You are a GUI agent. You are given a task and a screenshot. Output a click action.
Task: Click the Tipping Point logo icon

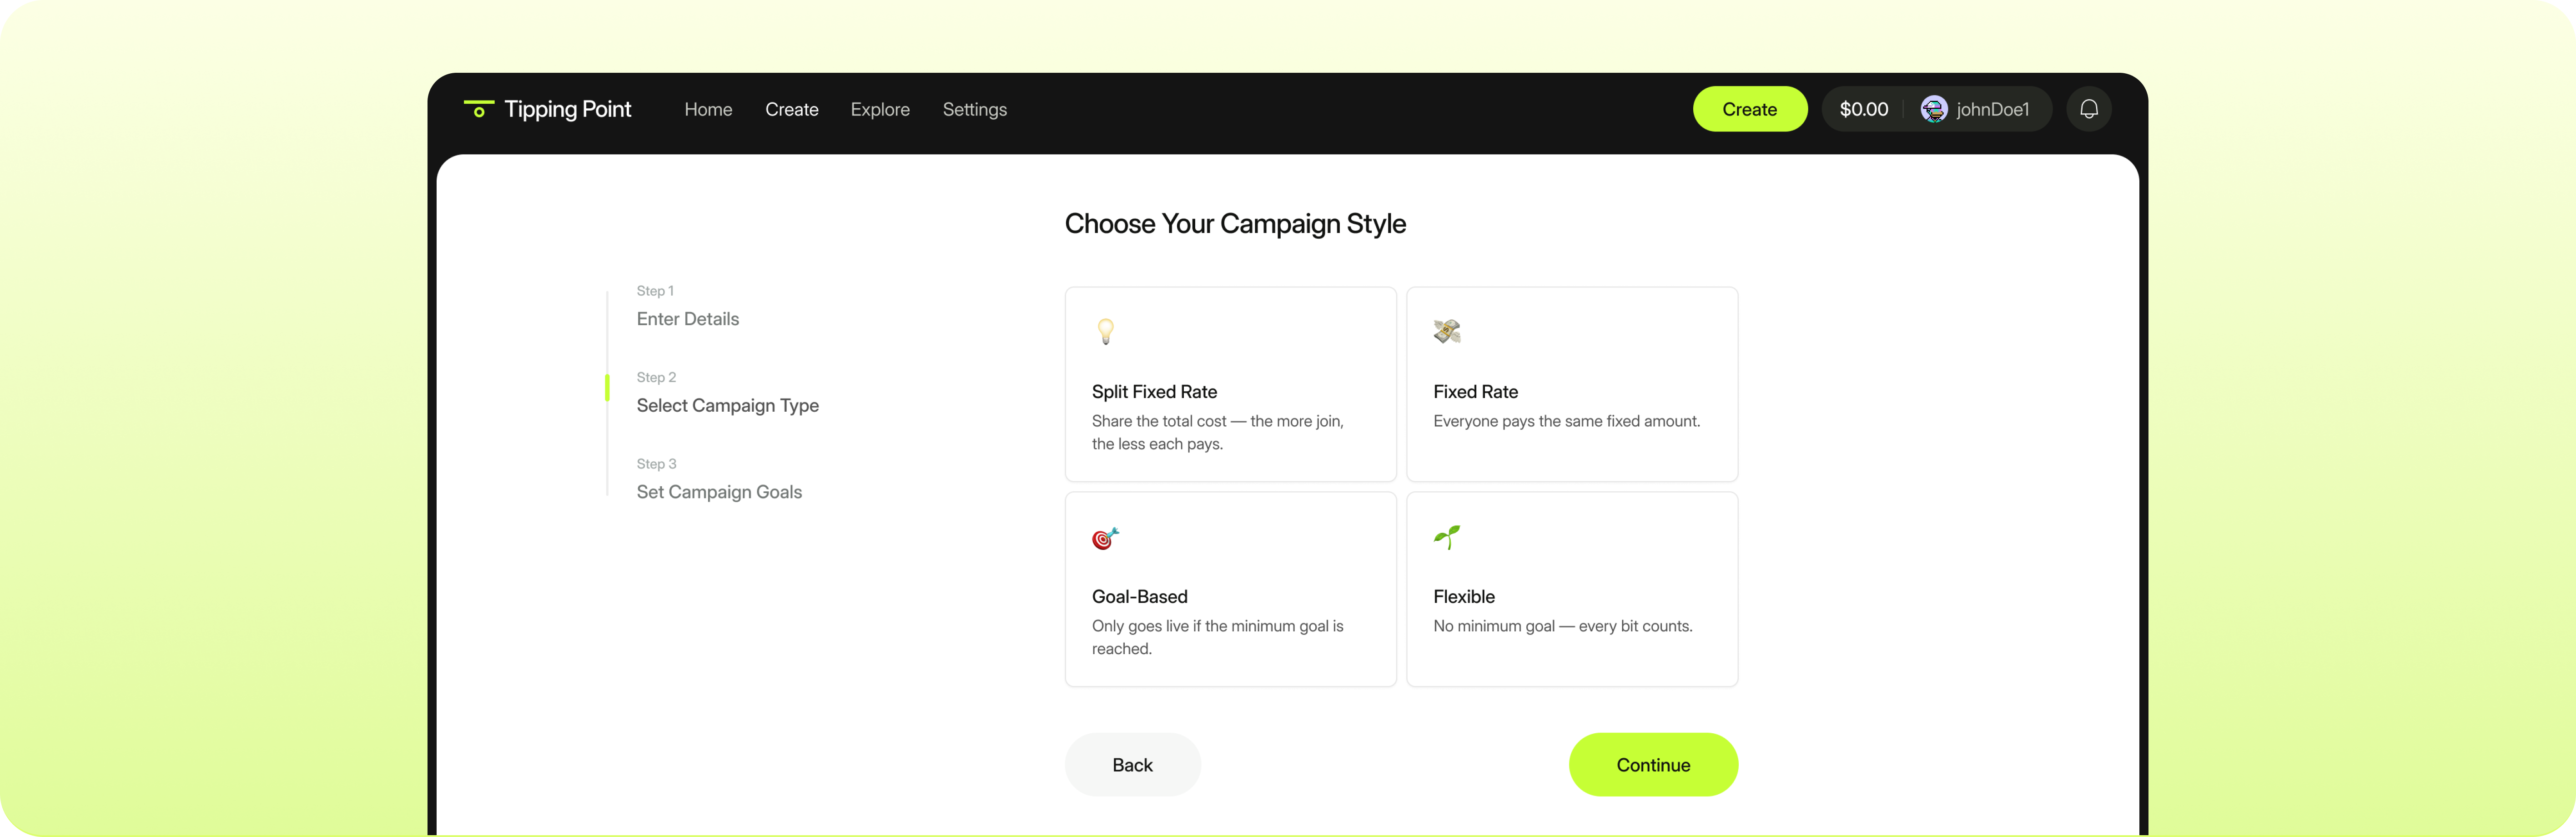point(479,109)
